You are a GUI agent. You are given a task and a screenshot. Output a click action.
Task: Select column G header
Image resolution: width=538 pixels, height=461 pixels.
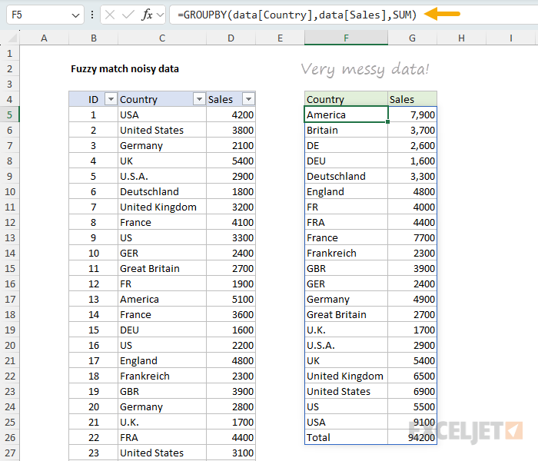[413, 38]
